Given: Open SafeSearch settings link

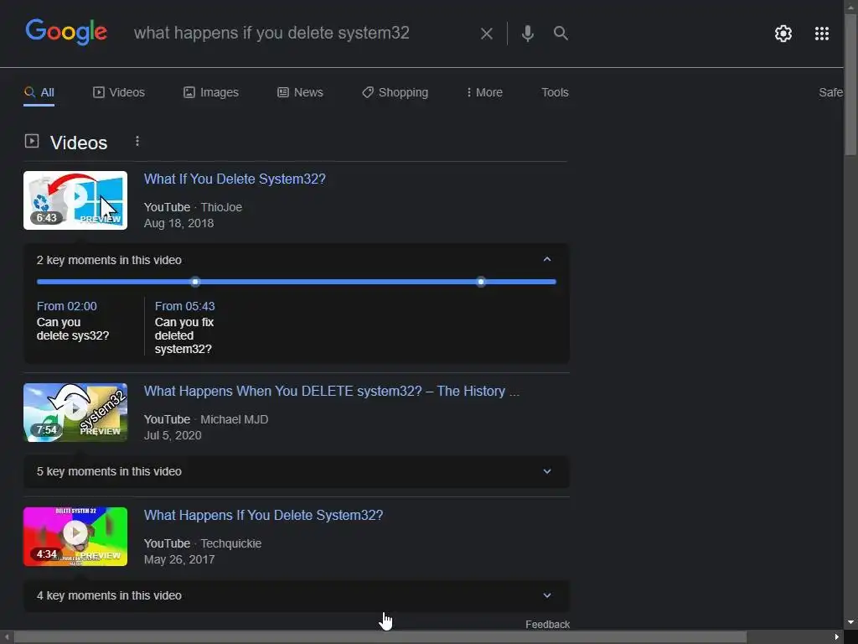Looking at the screenshot, I should (830, 92).
